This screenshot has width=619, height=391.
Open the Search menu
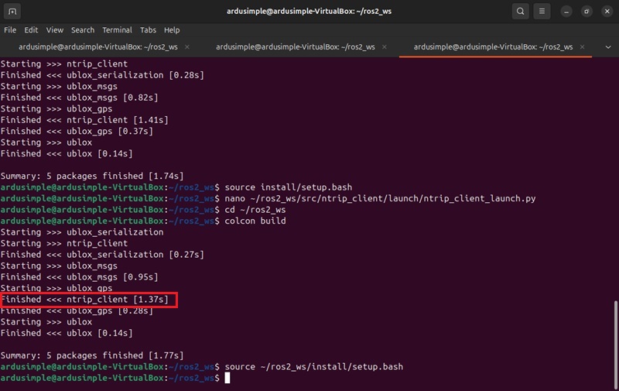point(83,30)
